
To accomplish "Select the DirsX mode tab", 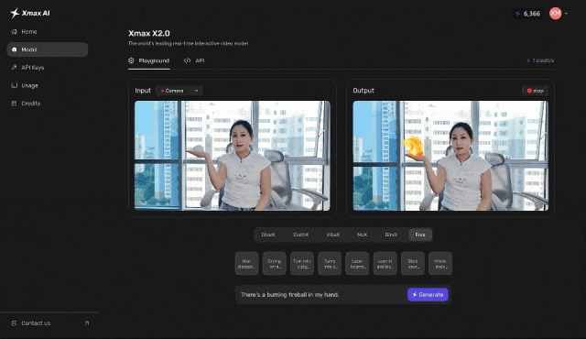I will pos(391,235).
